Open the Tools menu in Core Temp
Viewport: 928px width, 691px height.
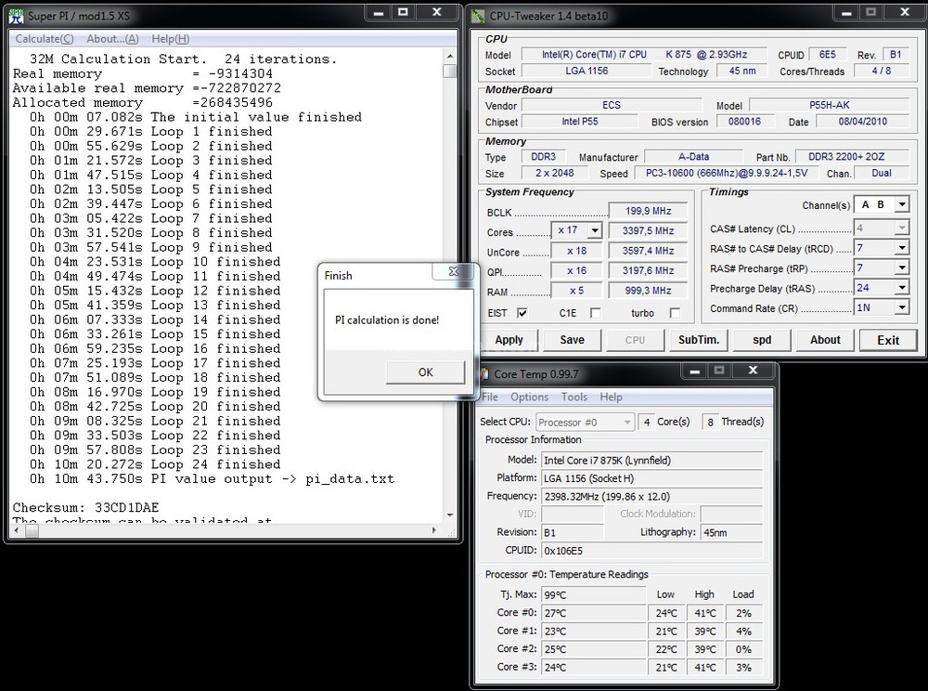[x=574, y=397]
